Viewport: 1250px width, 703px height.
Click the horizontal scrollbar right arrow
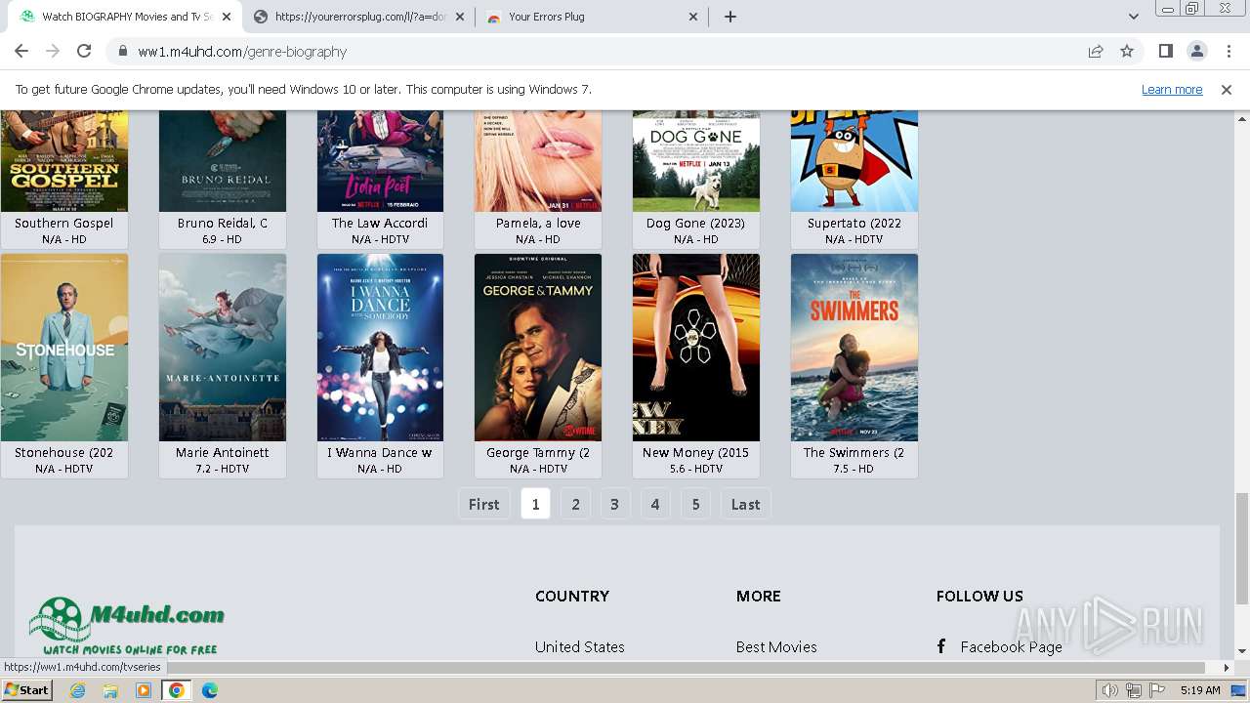tap(1227, 668)
